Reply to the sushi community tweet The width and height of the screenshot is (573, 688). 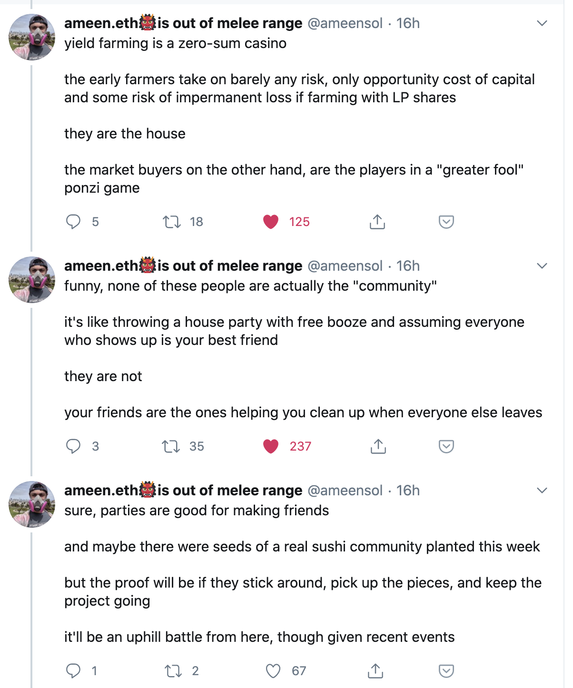point(73,671)
